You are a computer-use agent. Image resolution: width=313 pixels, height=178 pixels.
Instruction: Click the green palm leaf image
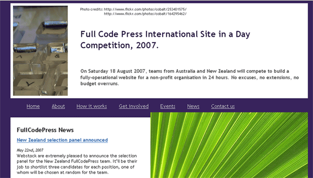229,145
